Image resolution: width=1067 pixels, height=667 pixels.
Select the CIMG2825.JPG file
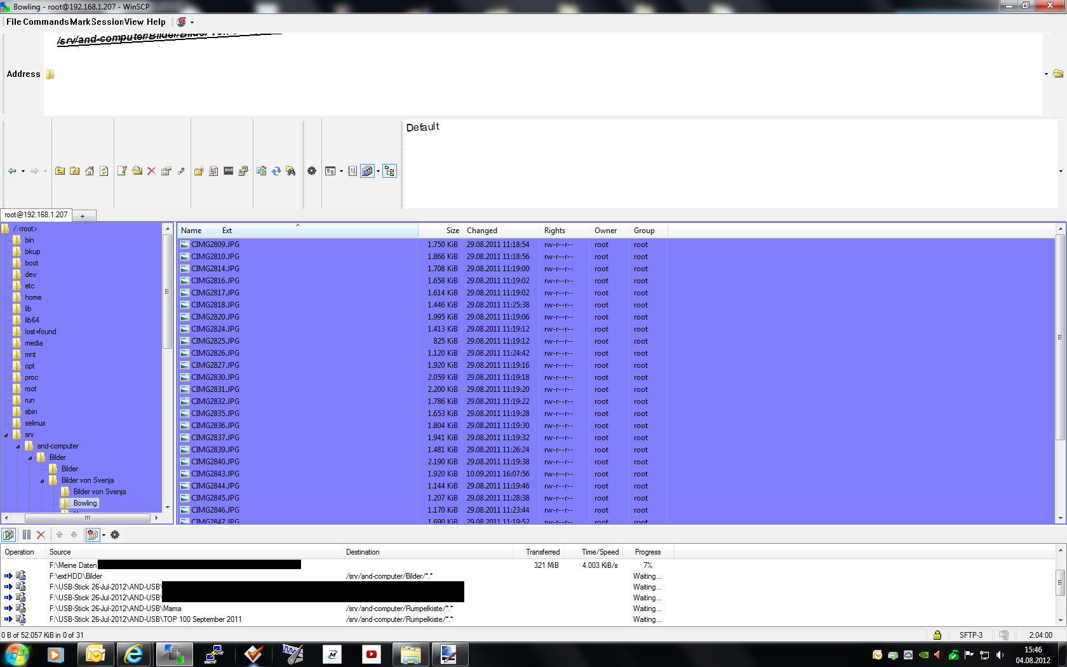click(x=215, y=341)
